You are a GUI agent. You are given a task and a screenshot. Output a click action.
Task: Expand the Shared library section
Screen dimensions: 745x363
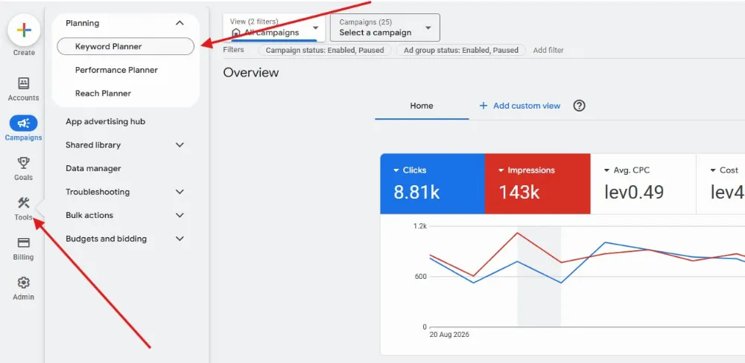click(x=180, y=145)
